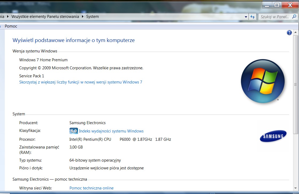Open Indeks wydajności systemu Windows link
Screen dimensions: 299x194
[111, 131]
